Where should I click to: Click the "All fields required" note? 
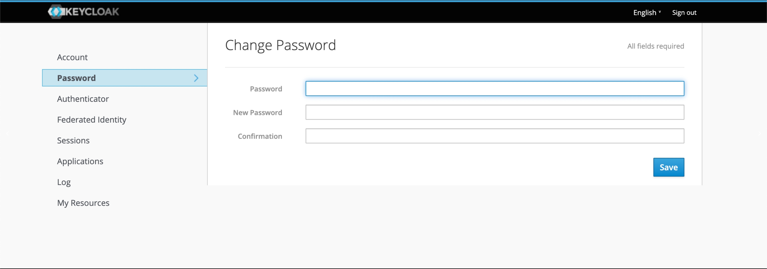point(655,46)
